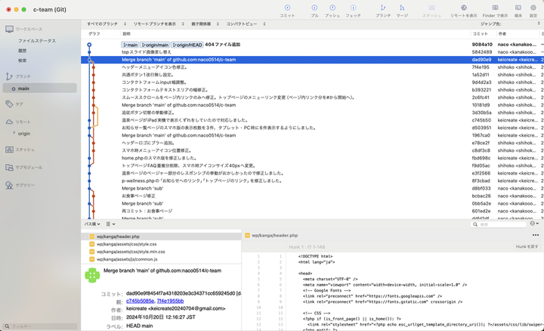Click the リモートを表示 toolbar icon
Viewport: 544px width, 331px height.
(463, 8)
